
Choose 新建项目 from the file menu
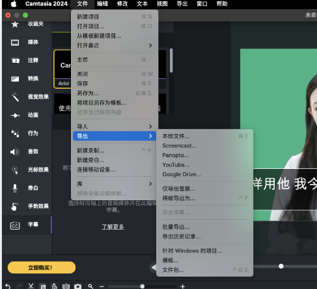(115, 17)
